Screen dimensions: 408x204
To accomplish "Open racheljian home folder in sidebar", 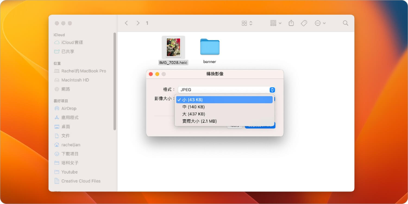I will 67,145.
